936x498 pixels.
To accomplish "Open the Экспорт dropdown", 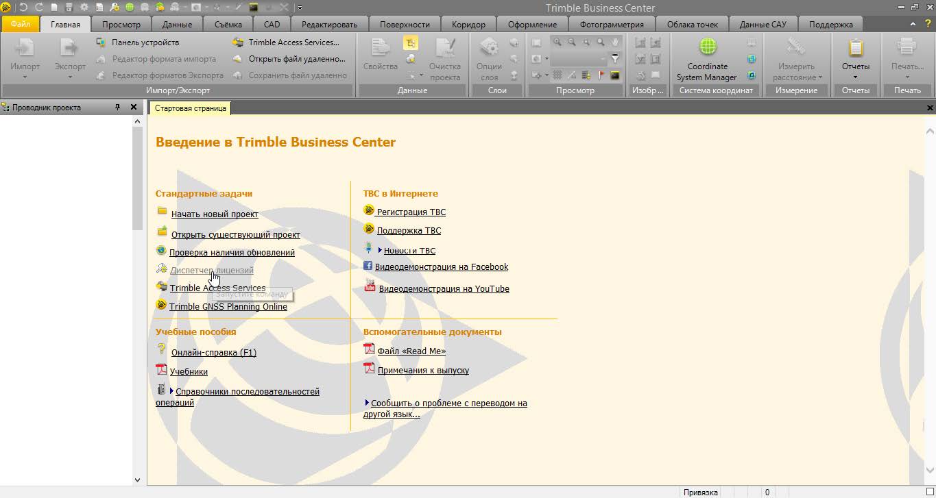I will [70, 77].
